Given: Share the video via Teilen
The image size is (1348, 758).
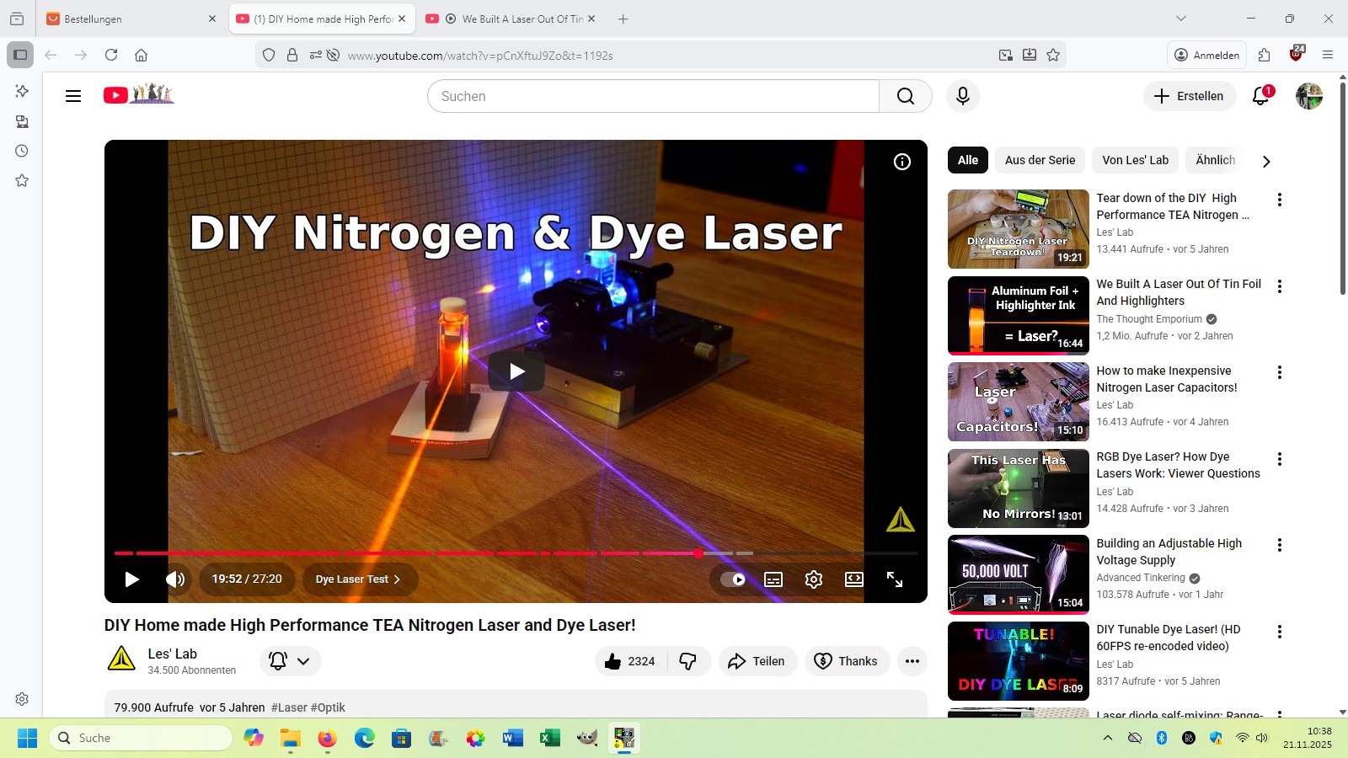Looking at the screenshot, I should (x=757, y=661).
